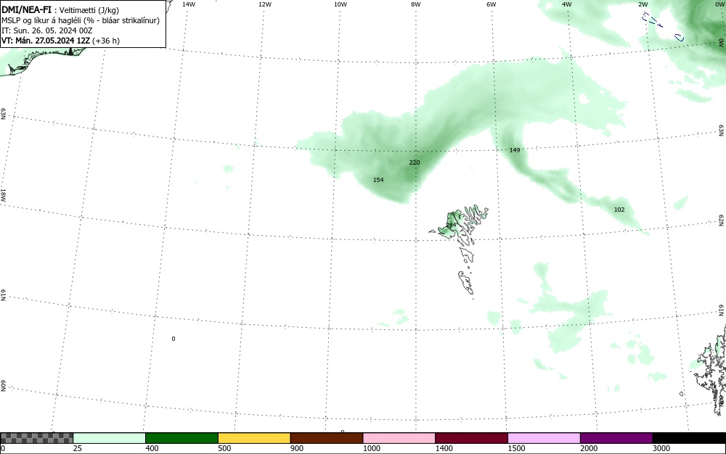Image resolution: width=726 pixels, height=454 pixels.
Task: Click the light green 25–400 legend swatch
Action: (x=110, y=438)
